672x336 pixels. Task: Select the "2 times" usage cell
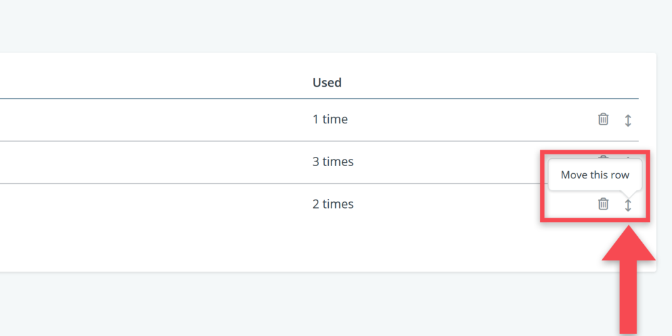coord(333,204)
